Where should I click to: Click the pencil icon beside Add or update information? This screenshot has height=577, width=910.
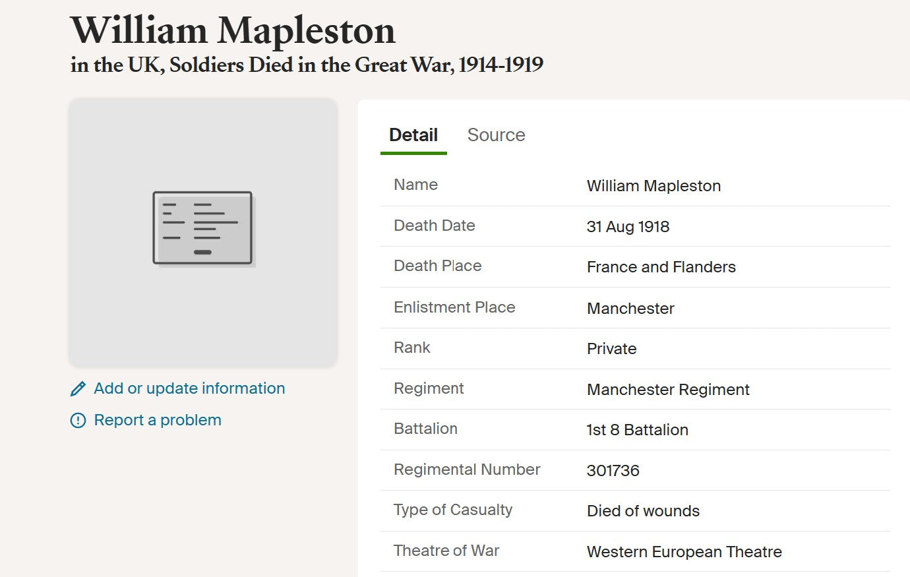pyautogui.click(x=78, y=389)
